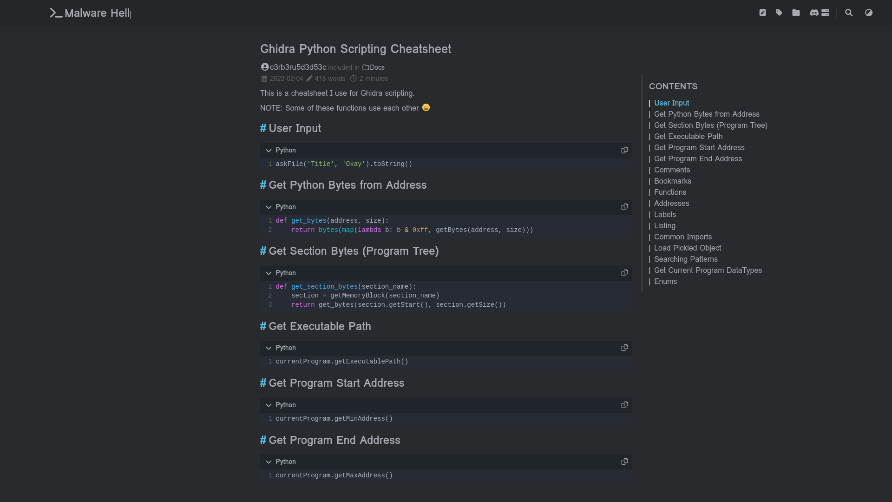Click the copy icon for Get Section Bytes code
Screen dimensions: 892x502
[625, 272]
